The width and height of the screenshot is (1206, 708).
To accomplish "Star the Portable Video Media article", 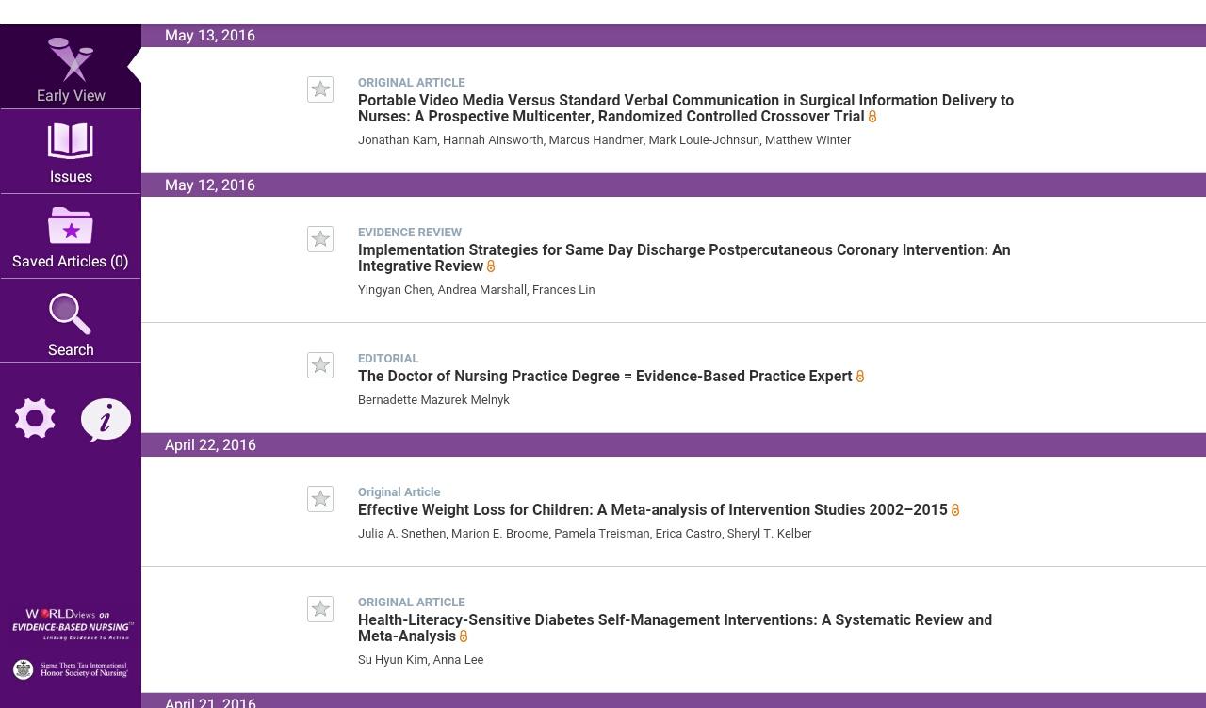I will click(320, 89).
